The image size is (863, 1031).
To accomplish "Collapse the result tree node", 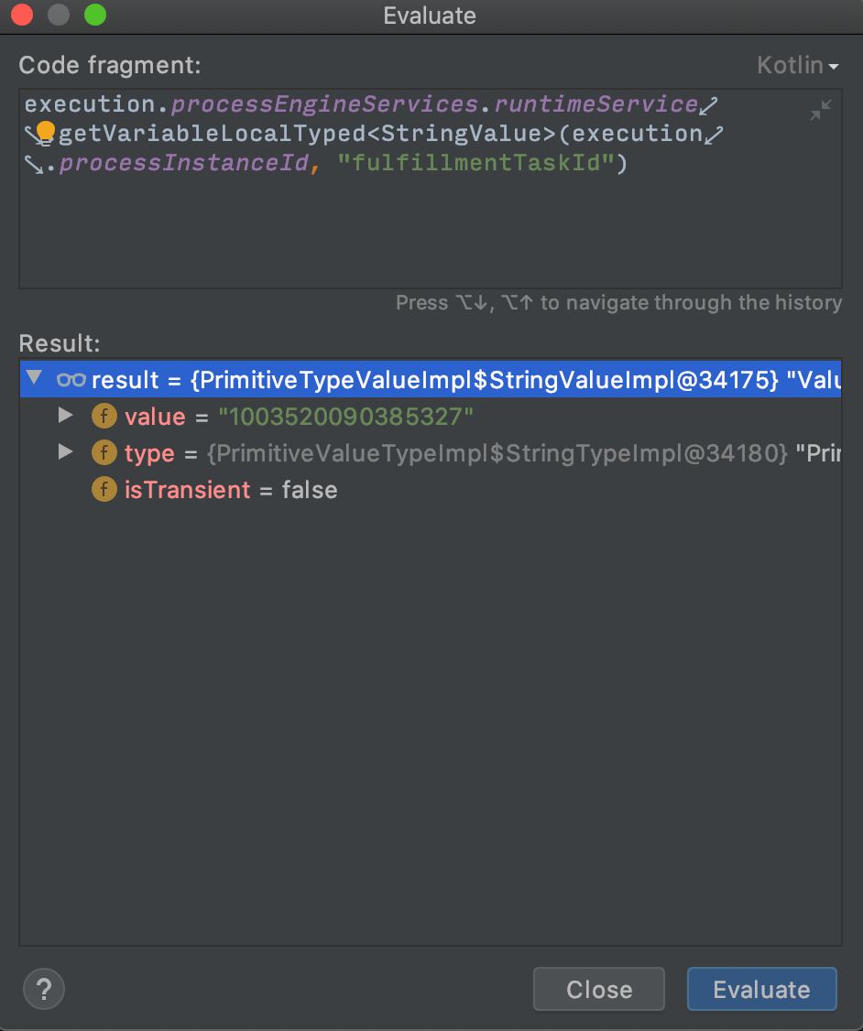I will 34,378.
